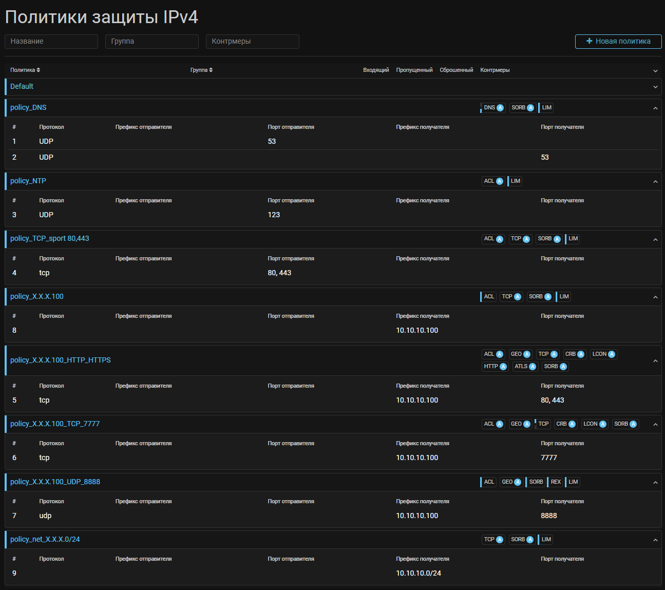The image size is (665, 590).
Task: Click the CRB badge on policy_X.X.X.100_HTTP_HTTPS
Action: (x=574, y=354)
